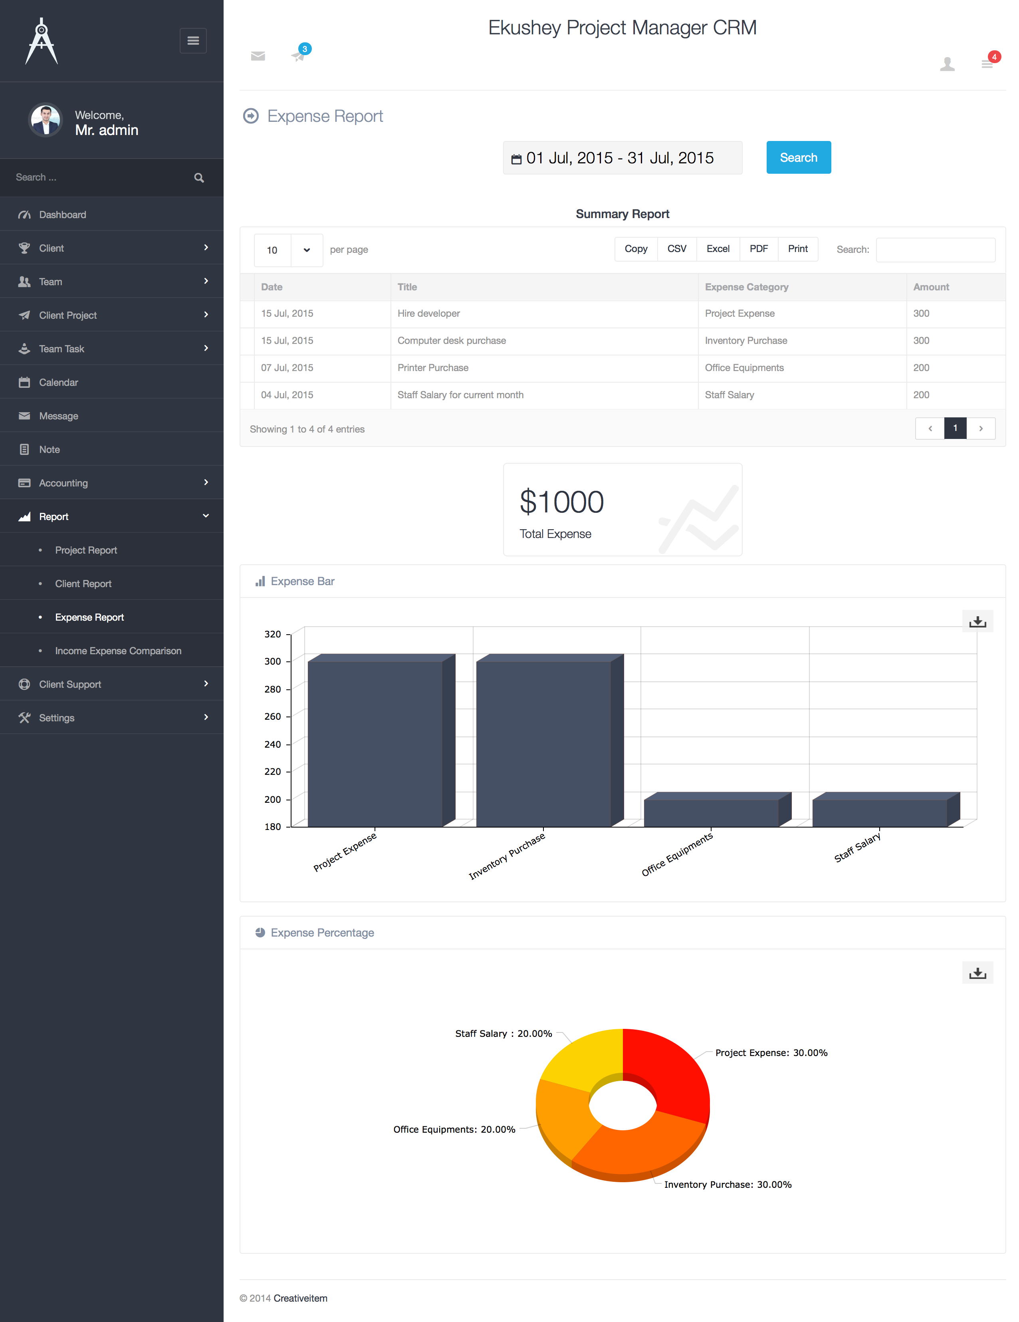Viewport: 1019px width, 1322px height.
Task: Collapse the Report submenu chevron
Action: click(206, 516)
